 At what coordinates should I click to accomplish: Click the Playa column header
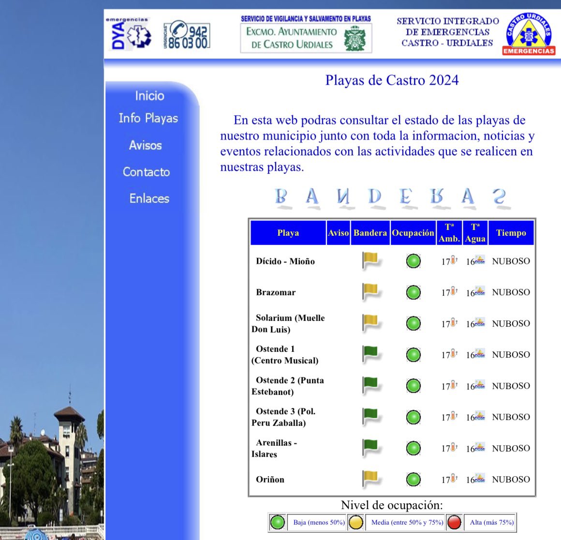point(288,233)
